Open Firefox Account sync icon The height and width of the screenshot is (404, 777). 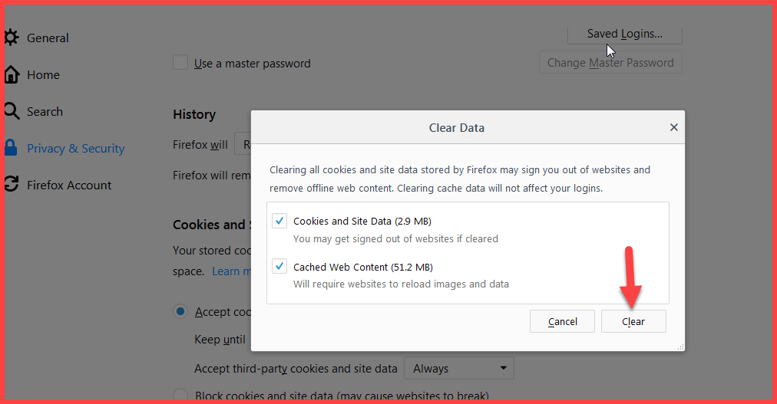[12, 185]
